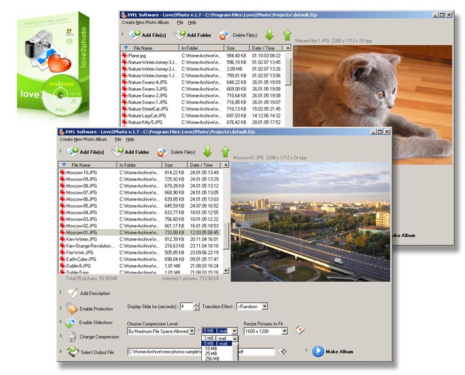Select Moscow-05.JPG in file list
This screenshot has width=465, height=375.
[140, 206]
